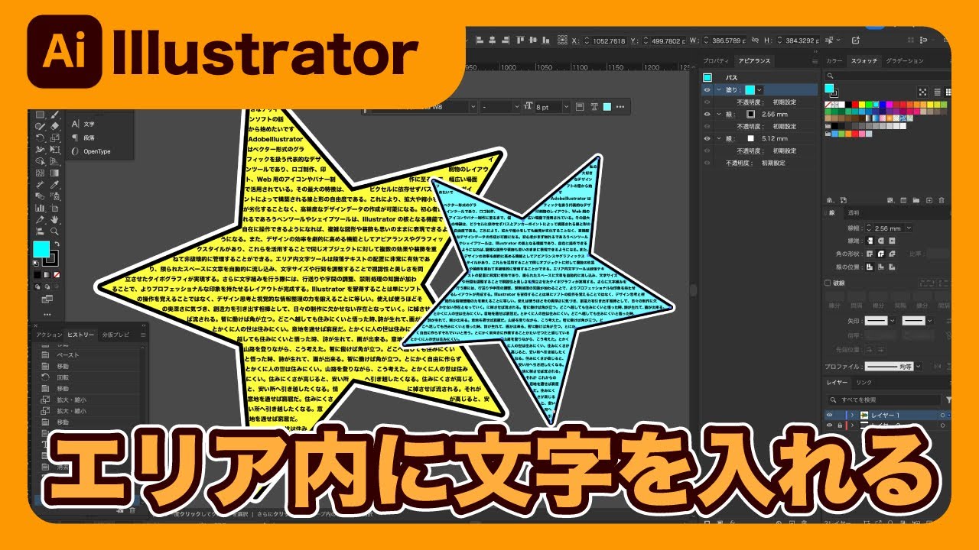Hide the 2.56 mm stroke attribute
This screenshot has height=550, width=979.
(707, 115)
